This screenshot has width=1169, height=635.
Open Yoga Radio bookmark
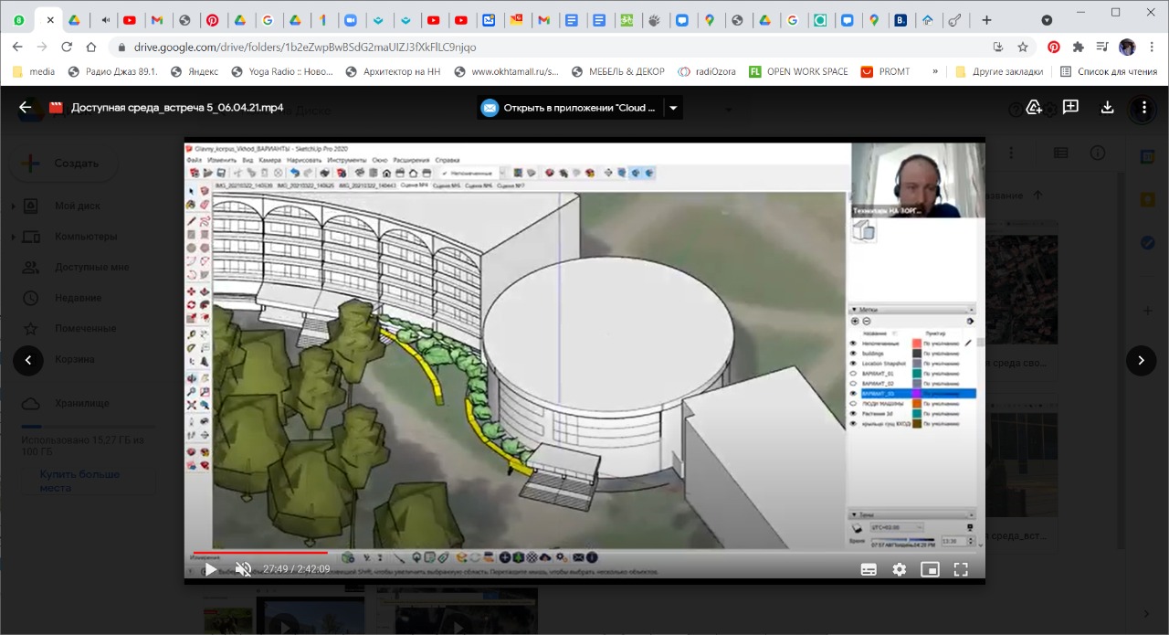click(282, 71)
